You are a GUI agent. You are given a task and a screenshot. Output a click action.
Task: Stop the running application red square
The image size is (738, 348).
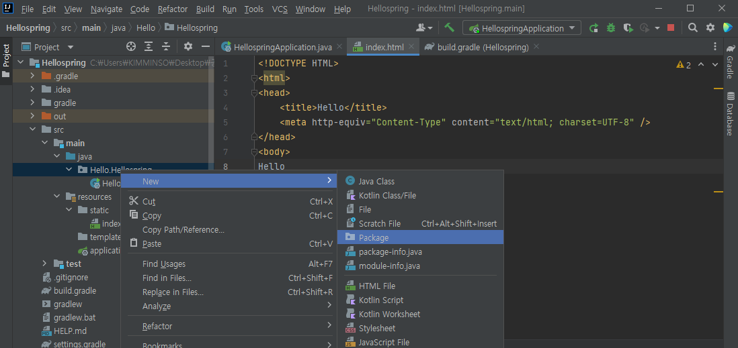point(671,28)
